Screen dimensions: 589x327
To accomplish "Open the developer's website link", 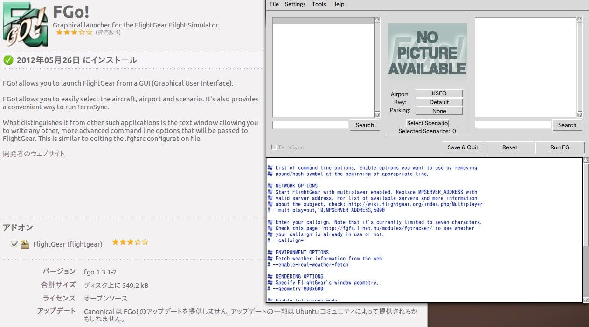I will coord(34,154).
